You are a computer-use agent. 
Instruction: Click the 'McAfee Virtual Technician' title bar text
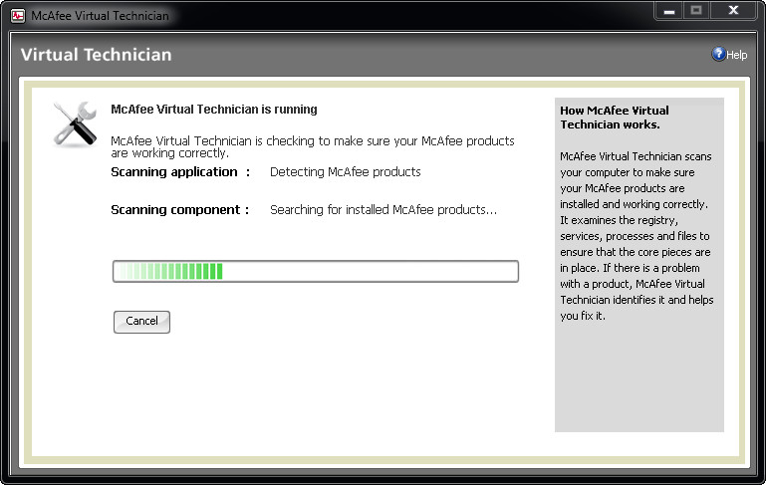point(101,16)
